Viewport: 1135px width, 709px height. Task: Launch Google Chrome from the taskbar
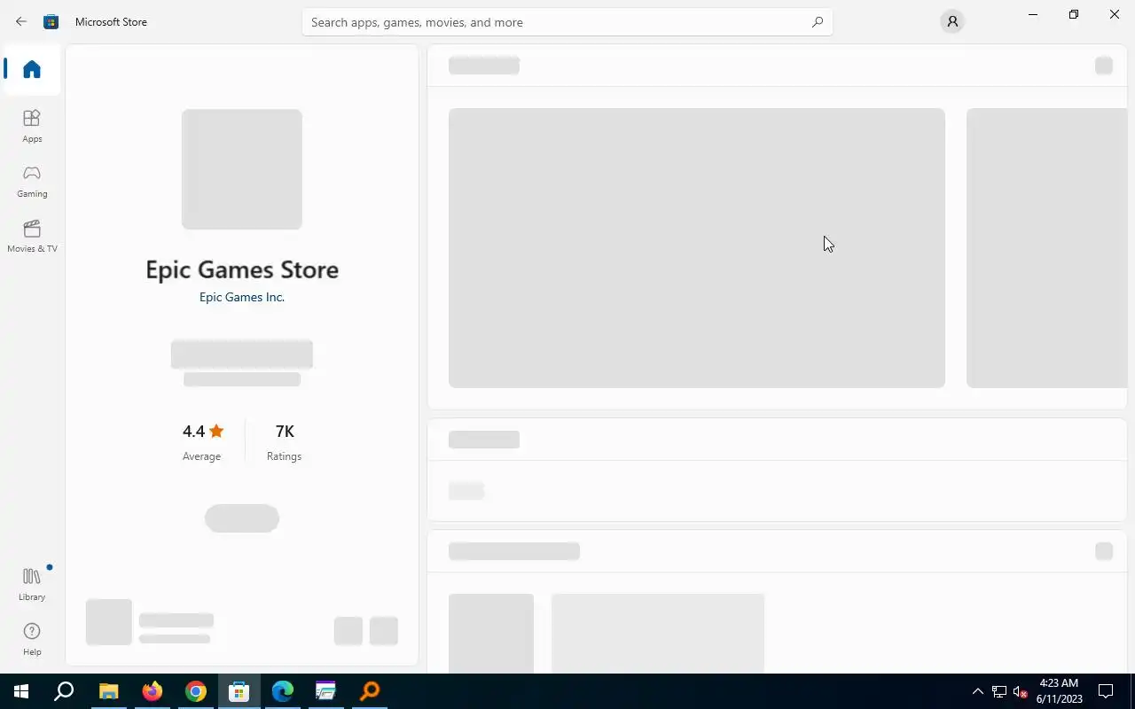point(196,691)
